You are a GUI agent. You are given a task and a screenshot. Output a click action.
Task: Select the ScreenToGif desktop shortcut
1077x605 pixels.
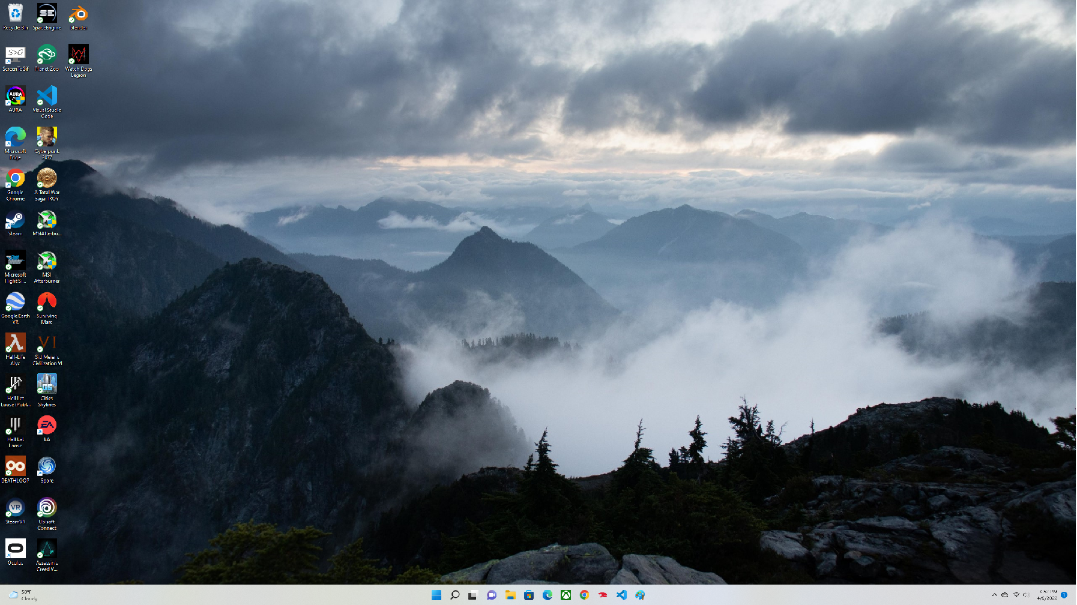(x=15, y=58)
